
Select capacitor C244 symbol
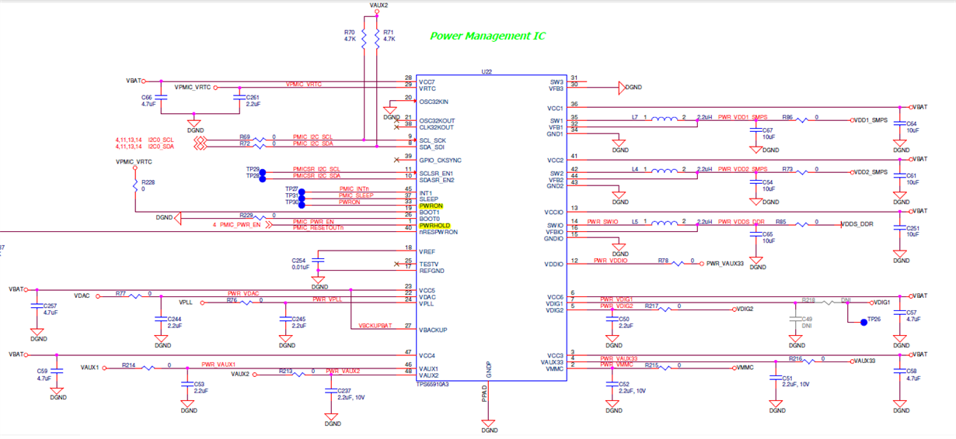[x=161, y=319]
